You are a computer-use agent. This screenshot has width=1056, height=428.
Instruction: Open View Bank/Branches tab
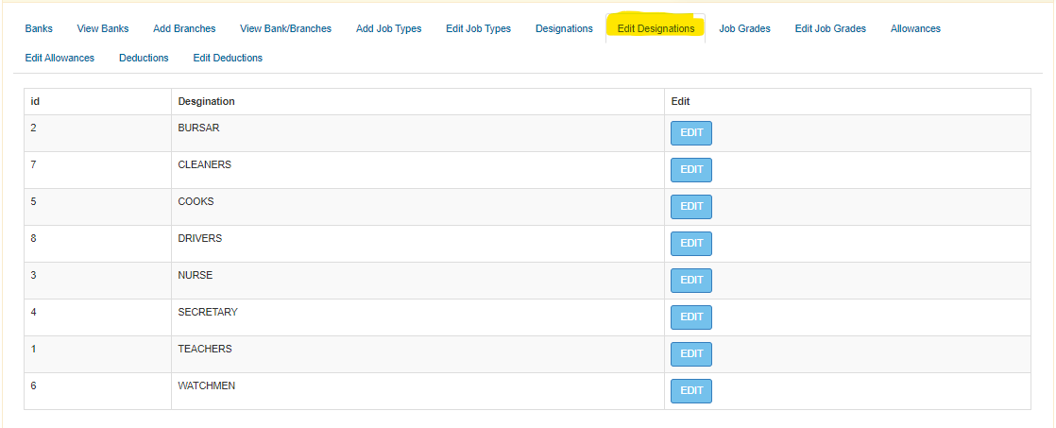(285, 28)
